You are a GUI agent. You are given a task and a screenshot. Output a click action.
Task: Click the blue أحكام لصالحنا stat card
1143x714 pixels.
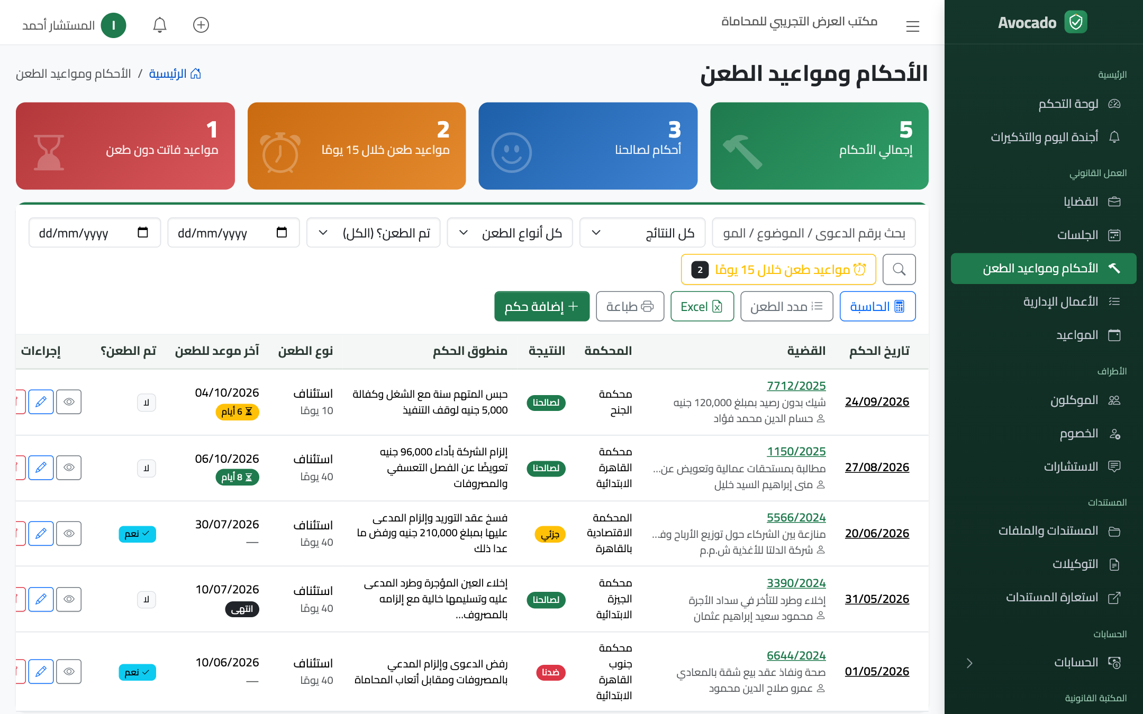pos(588,146)
